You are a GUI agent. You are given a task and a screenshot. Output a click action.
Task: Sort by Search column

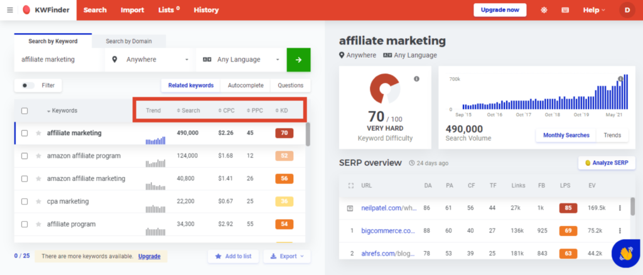point(188,111)
